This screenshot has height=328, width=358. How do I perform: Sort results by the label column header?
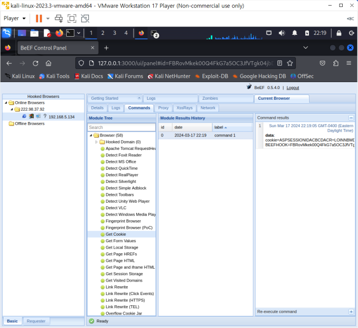(x=232, y=128)
